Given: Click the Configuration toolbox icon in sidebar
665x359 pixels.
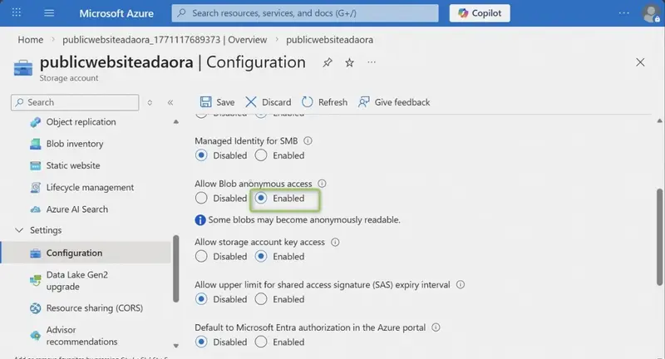Looking at the screenshot, I should coord(36,253).
